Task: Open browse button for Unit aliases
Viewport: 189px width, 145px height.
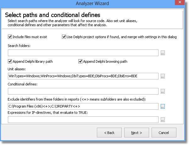Action: (x=163, y=76)
